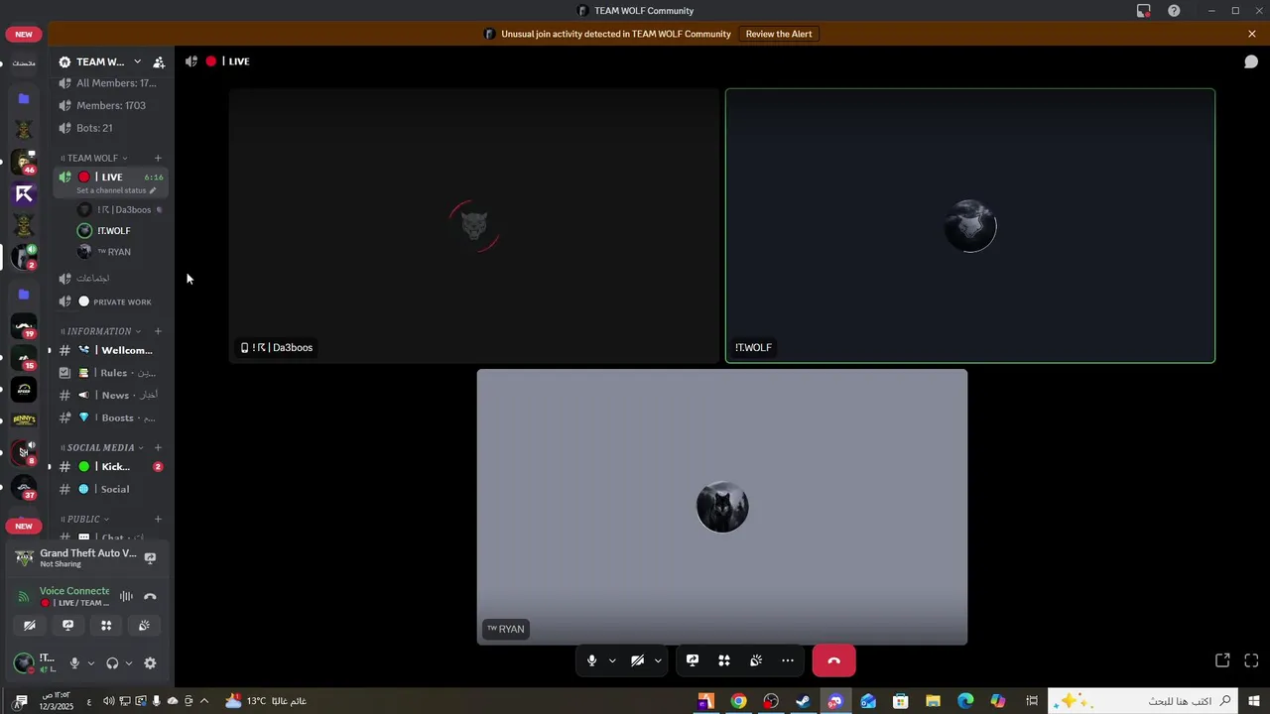Turn on camera in voice panel

click(30, 626)
